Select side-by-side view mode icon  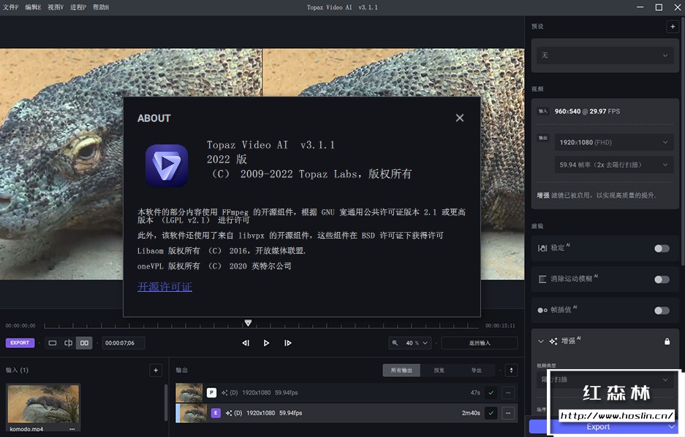84,343
